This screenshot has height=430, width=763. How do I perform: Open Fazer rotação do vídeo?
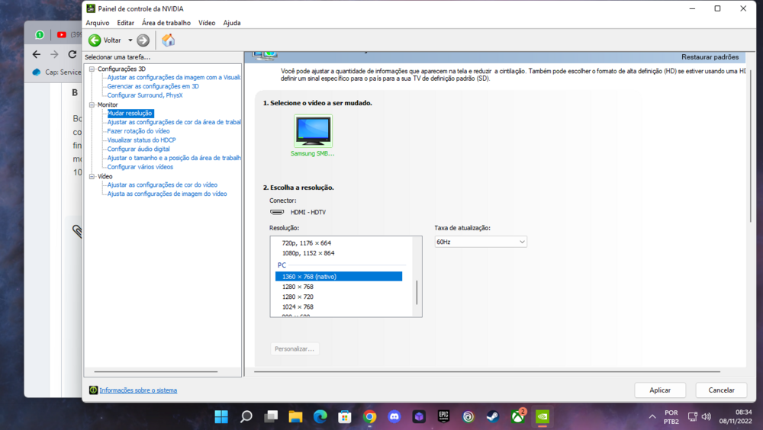tap(138, 131)
